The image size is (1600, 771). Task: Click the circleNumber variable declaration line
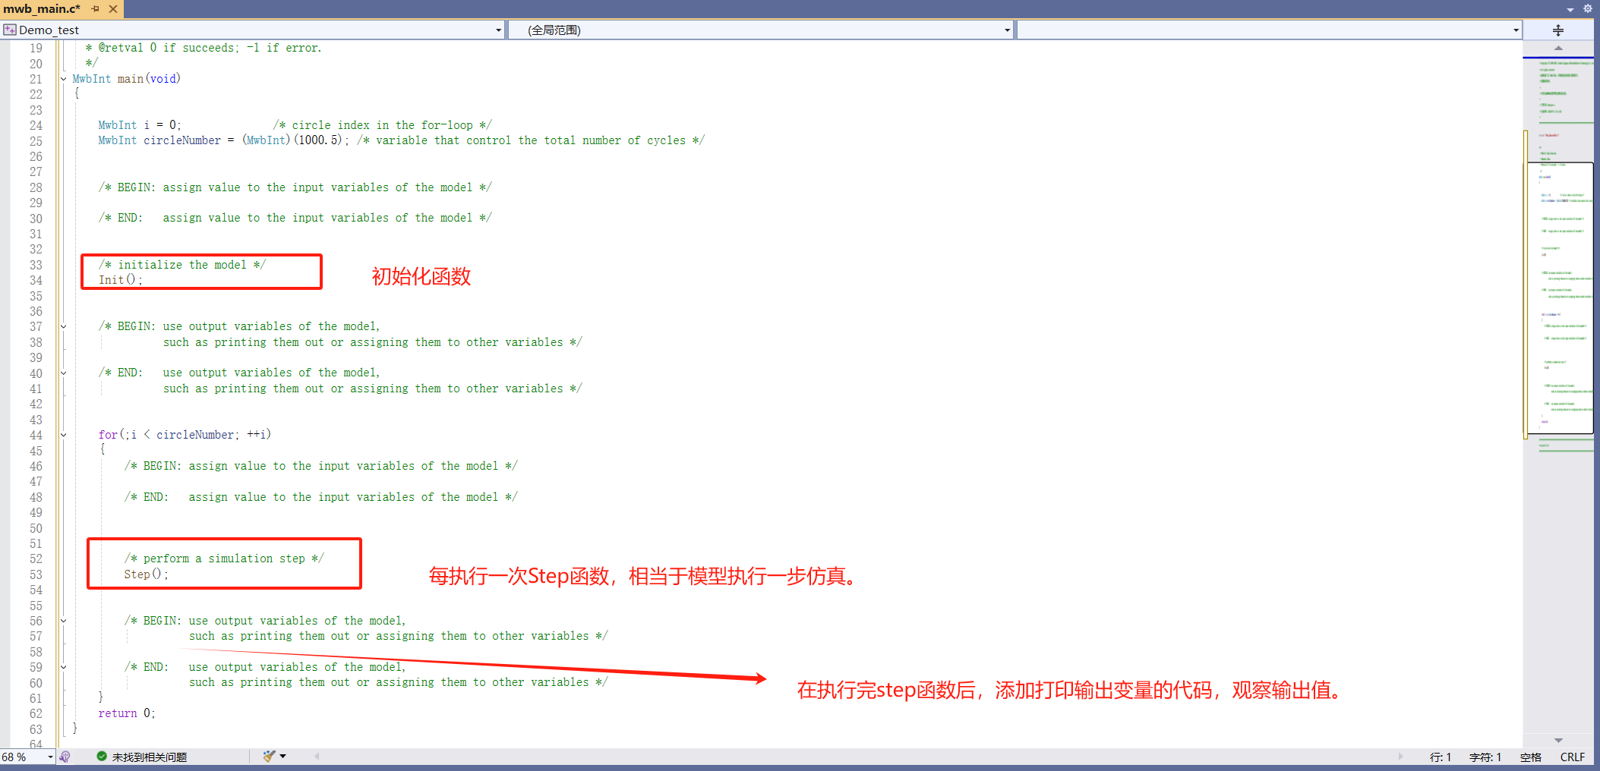pos(401,140)
